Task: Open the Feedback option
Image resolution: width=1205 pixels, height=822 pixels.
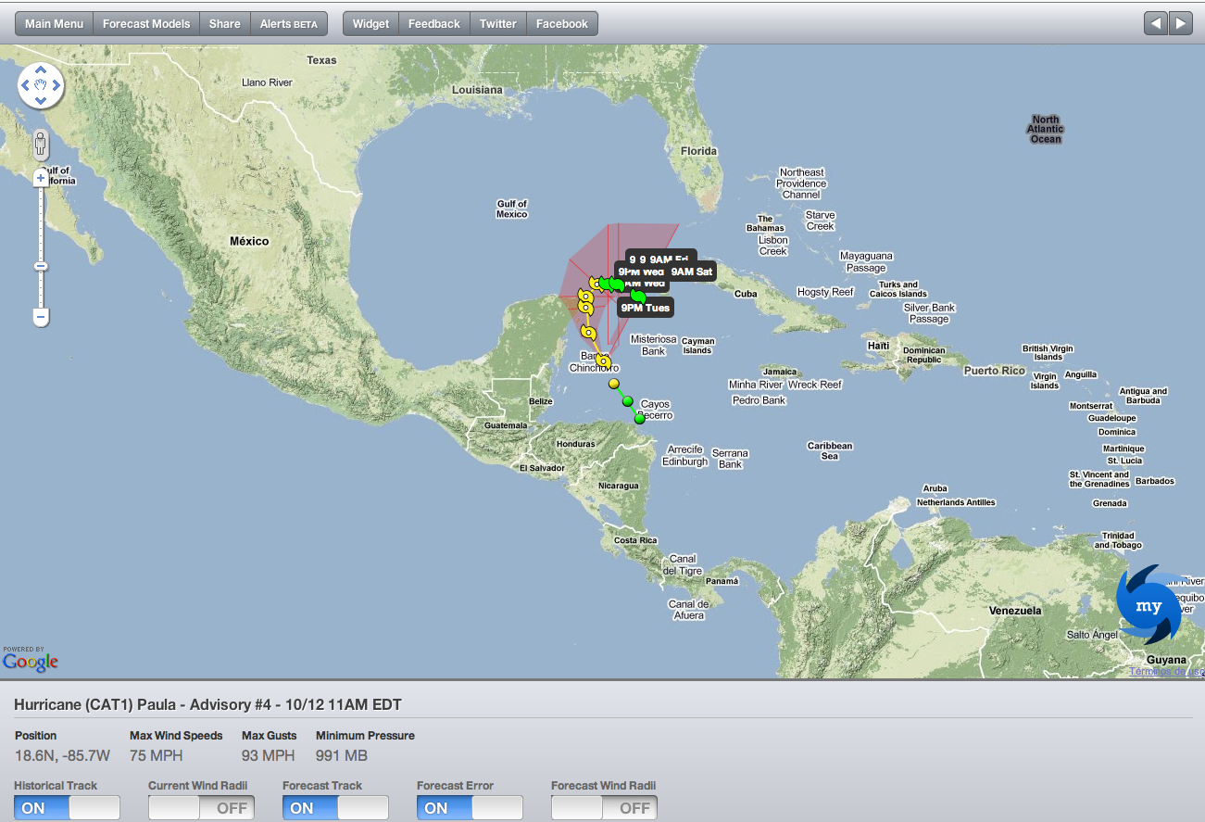Action: [434, 24]
